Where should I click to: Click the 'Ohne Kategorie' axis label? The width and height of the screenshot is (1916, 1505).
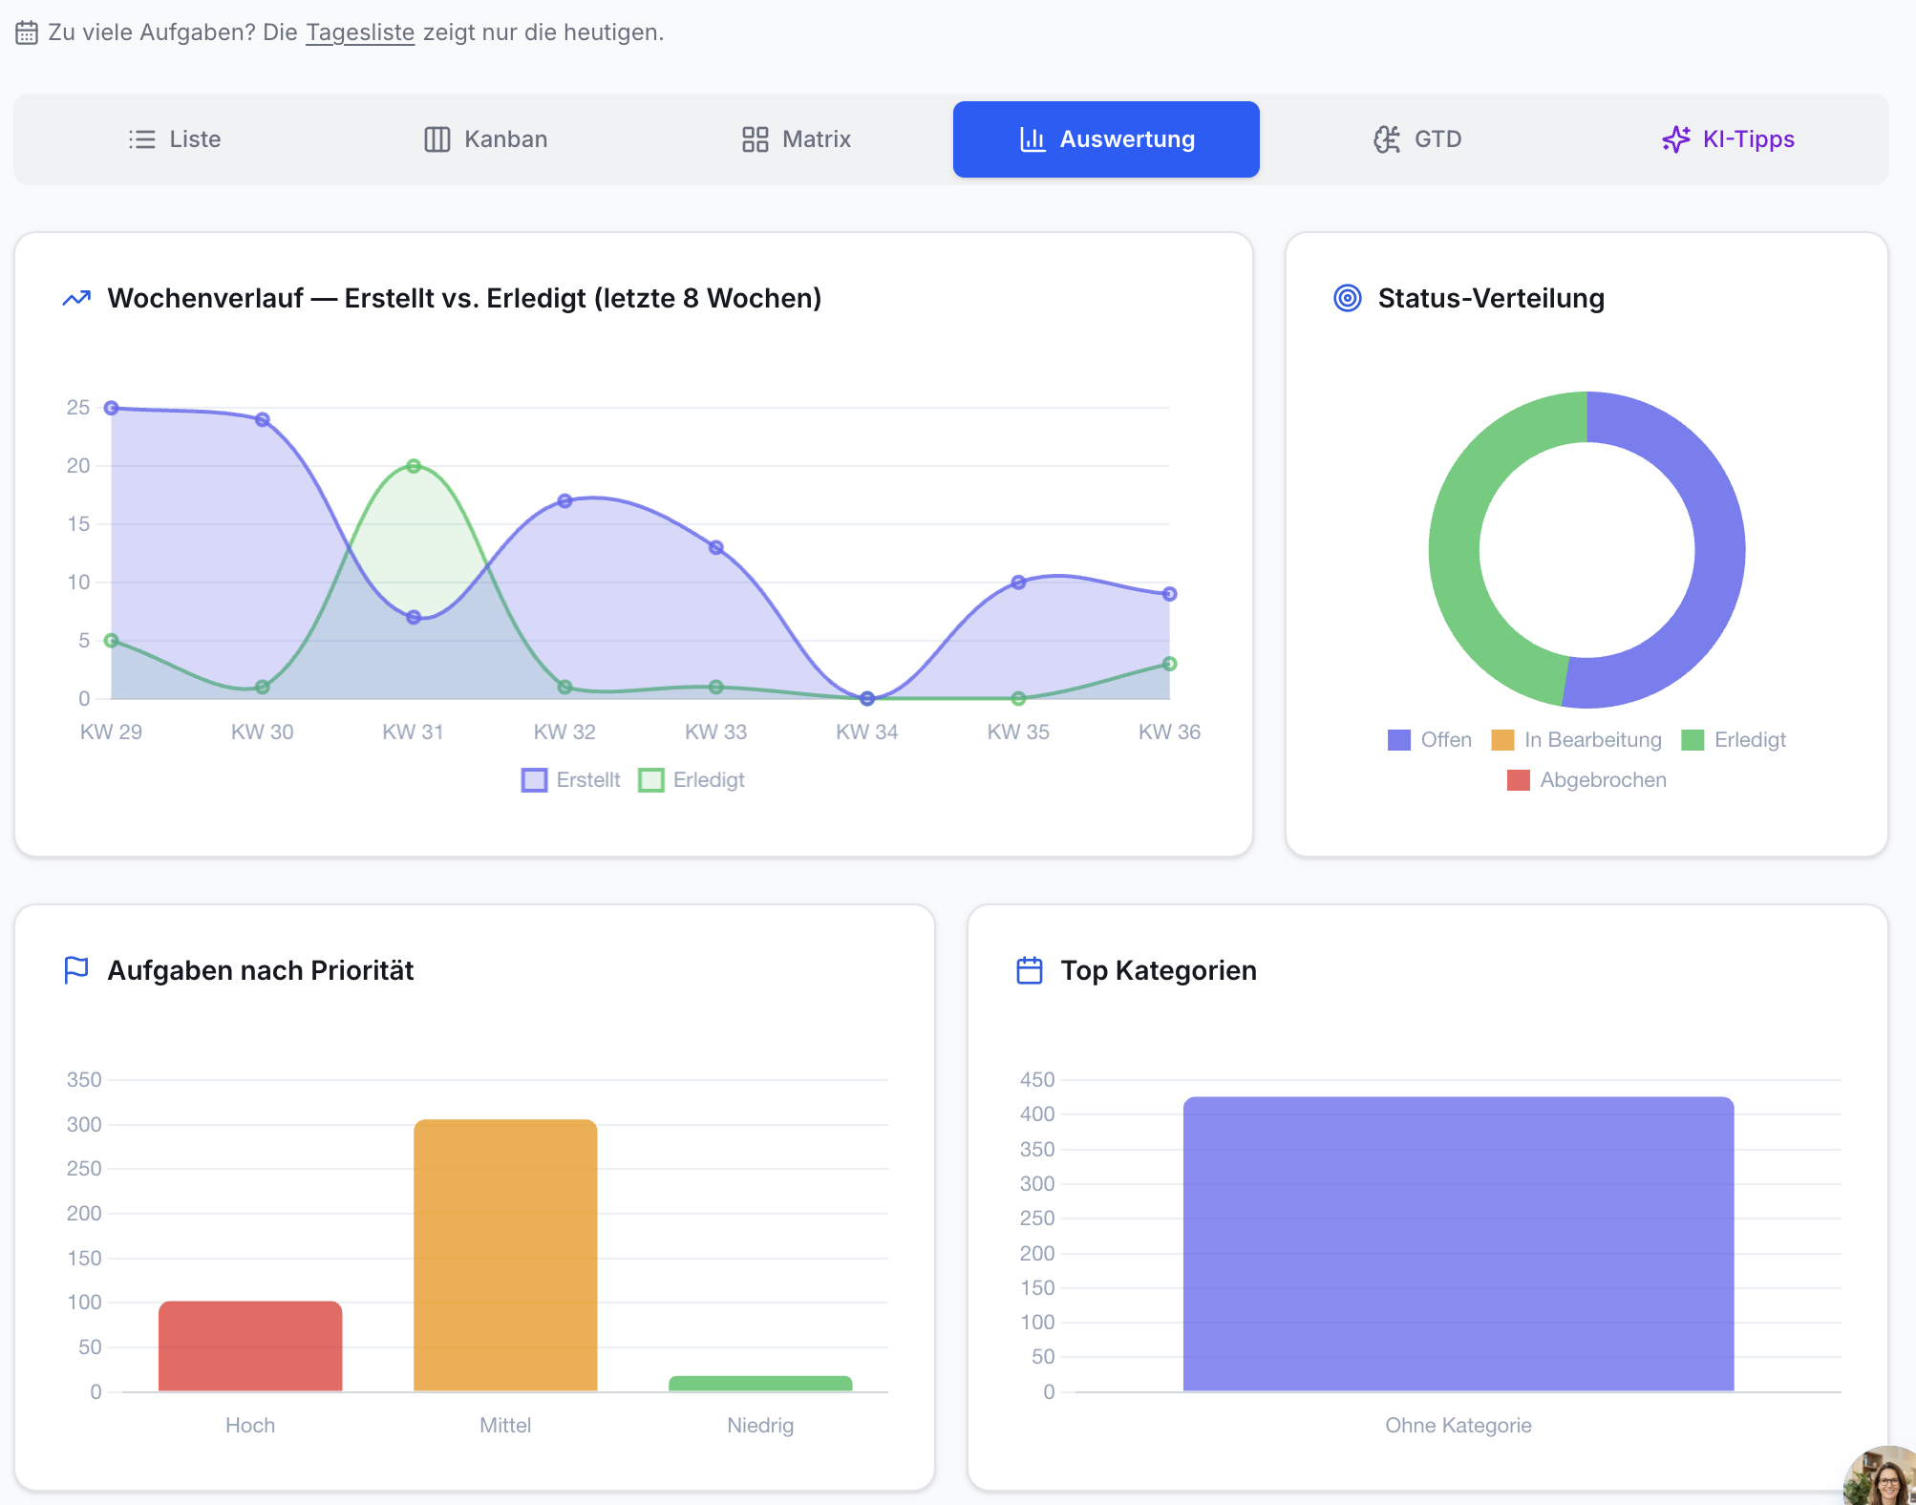pyautogui.click(x=1458, y=1426)
